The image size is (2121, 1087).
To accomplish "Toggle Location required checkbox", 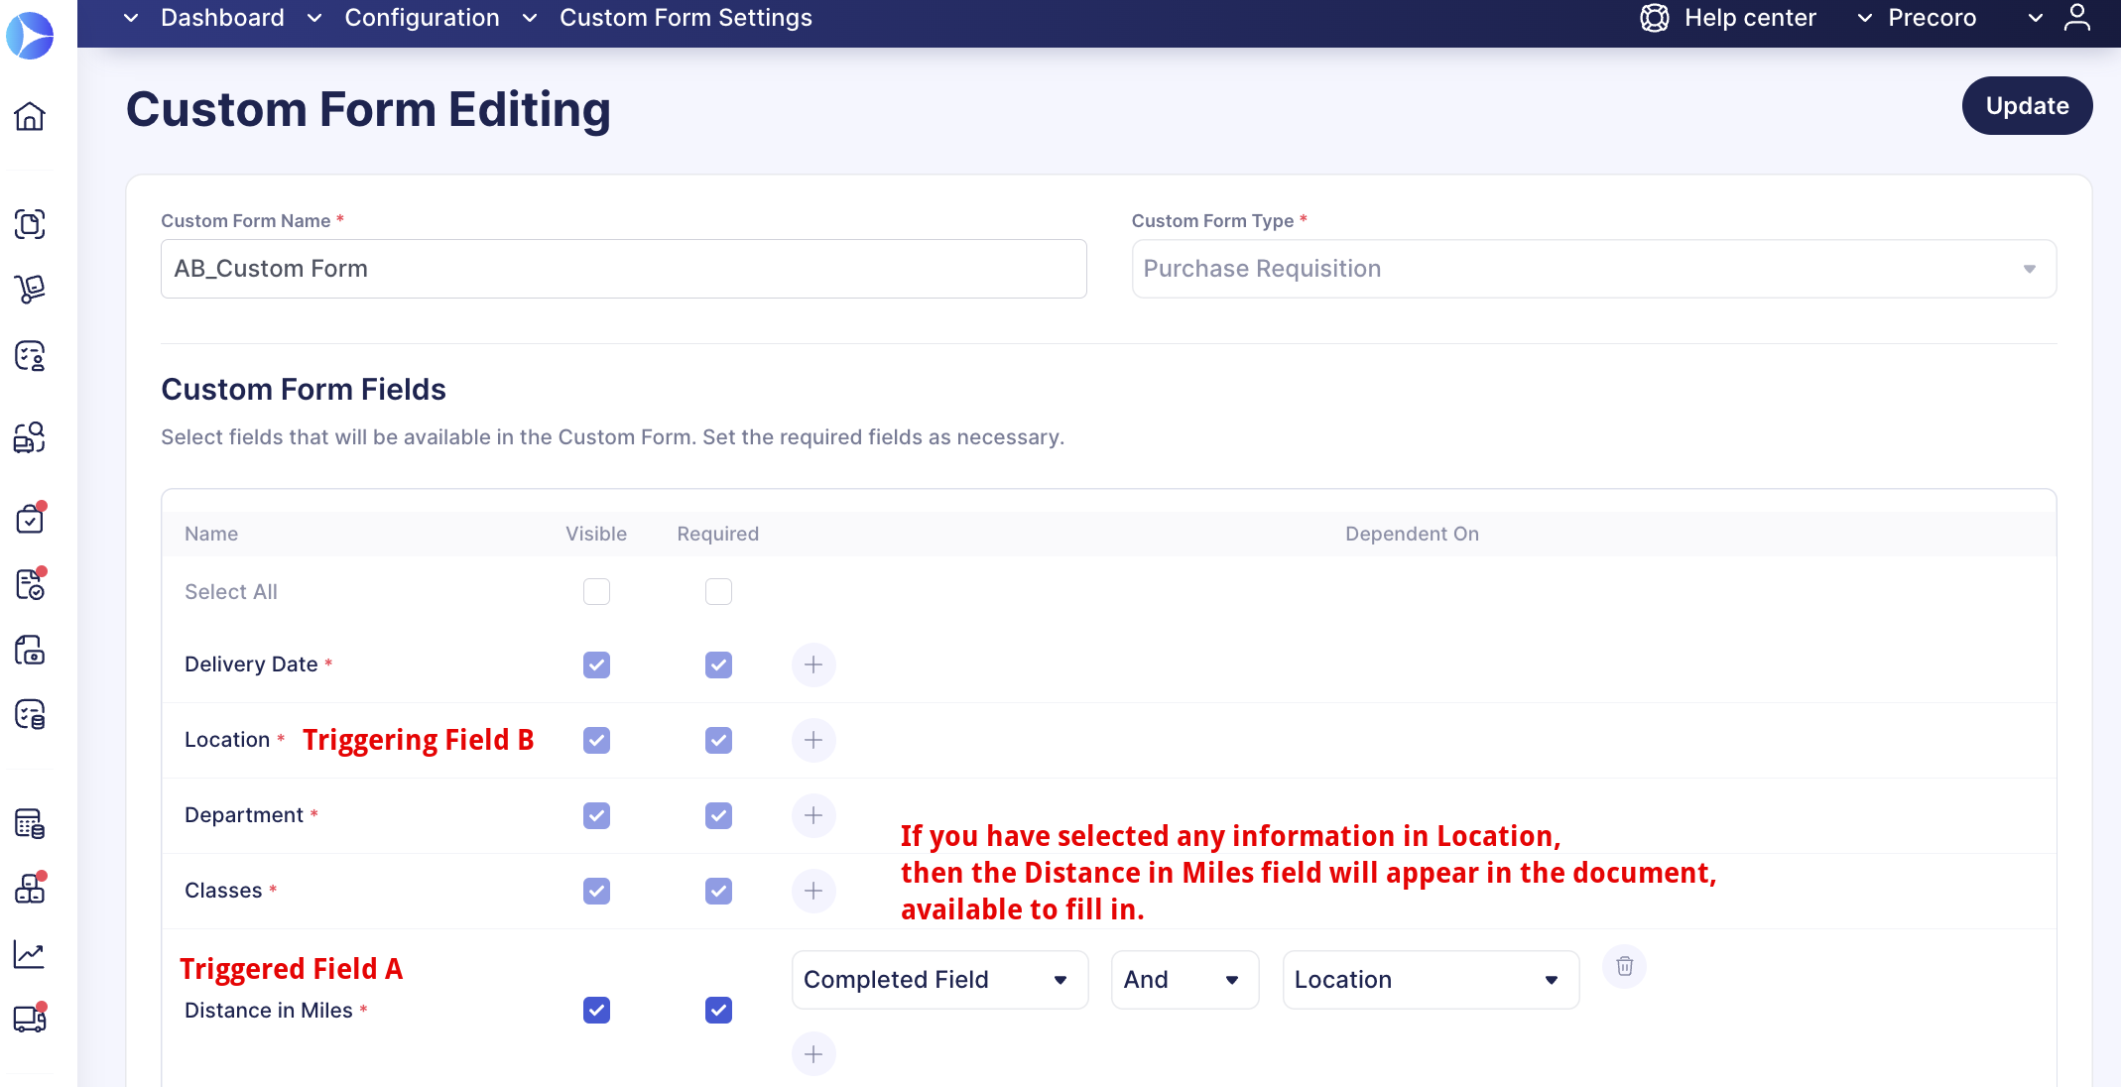I will [718, 740].
